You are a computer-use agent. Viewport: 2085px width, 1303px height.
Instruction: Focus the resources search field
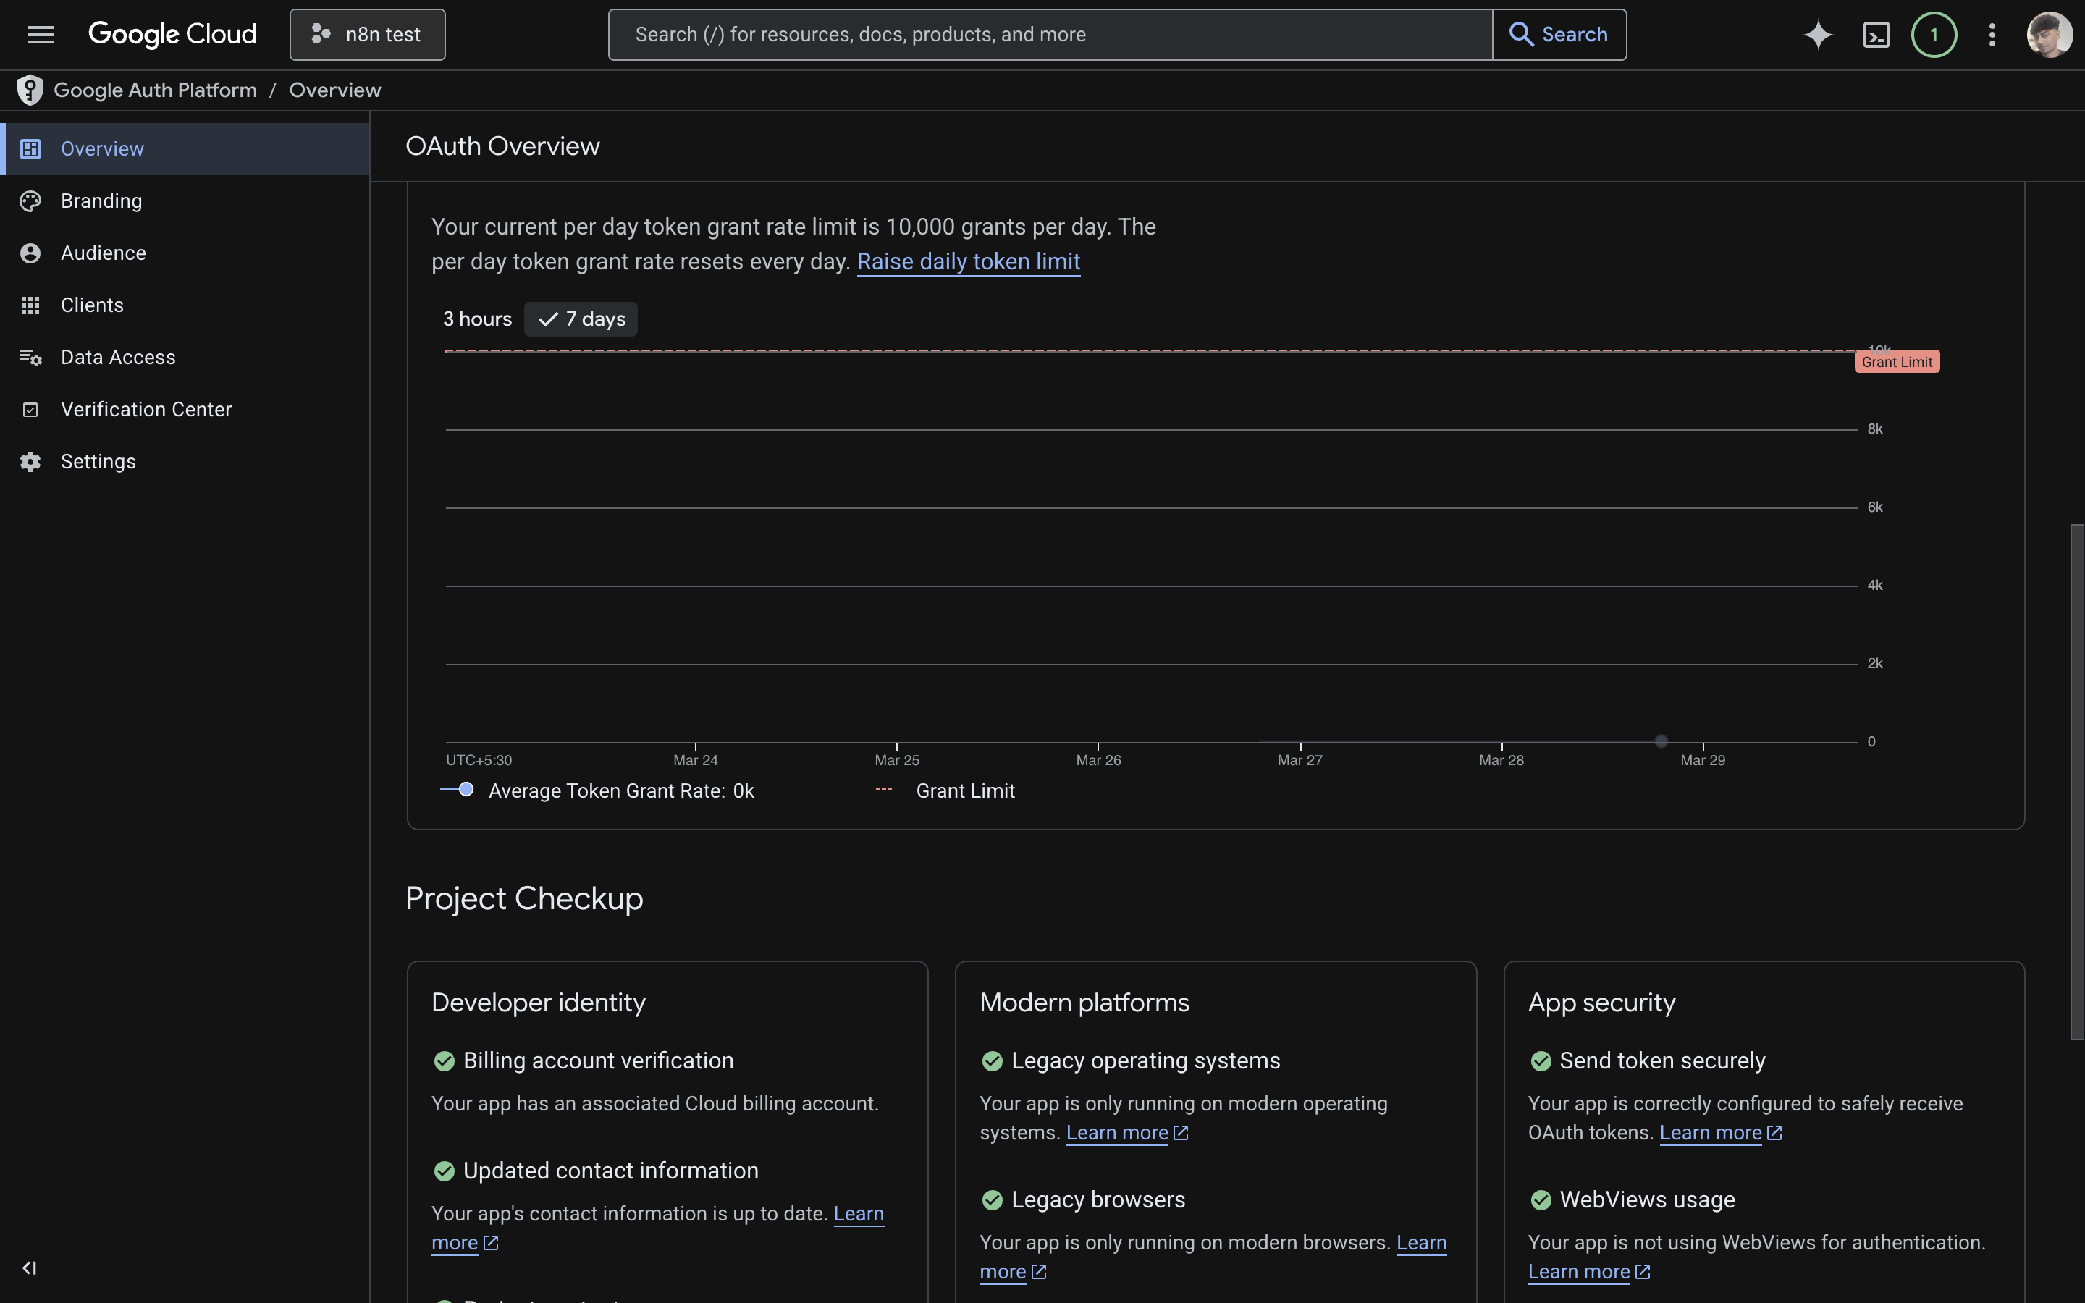coord(1050,35)
